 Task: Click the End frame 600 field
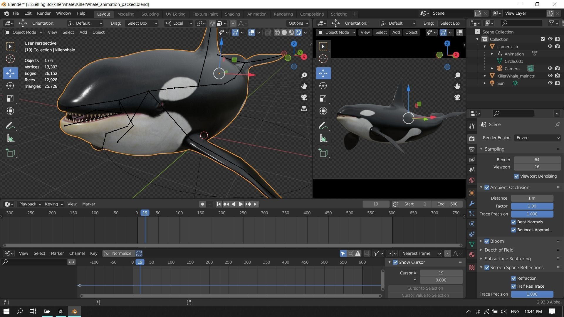[447, 204]
